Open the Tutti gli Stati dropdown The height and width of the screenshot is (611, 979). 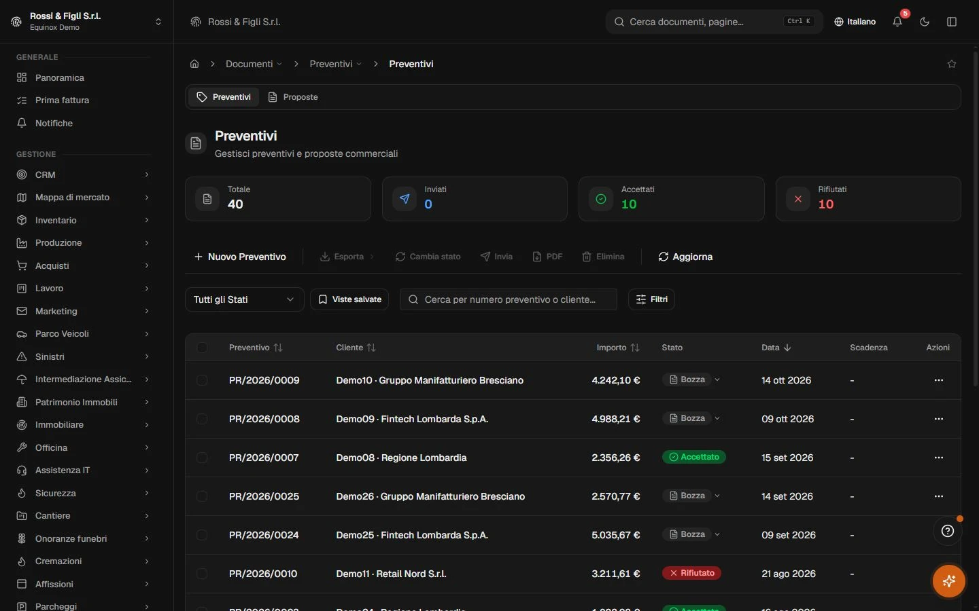pyautogui.click(x=244, y=299)
